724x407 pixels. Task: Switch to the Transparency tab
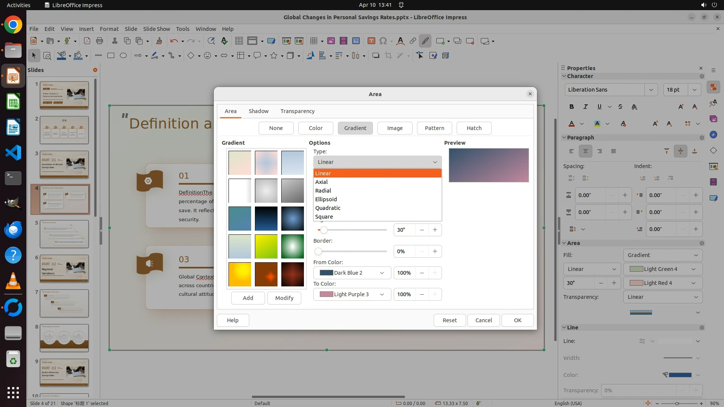click(x=297, y=111)
